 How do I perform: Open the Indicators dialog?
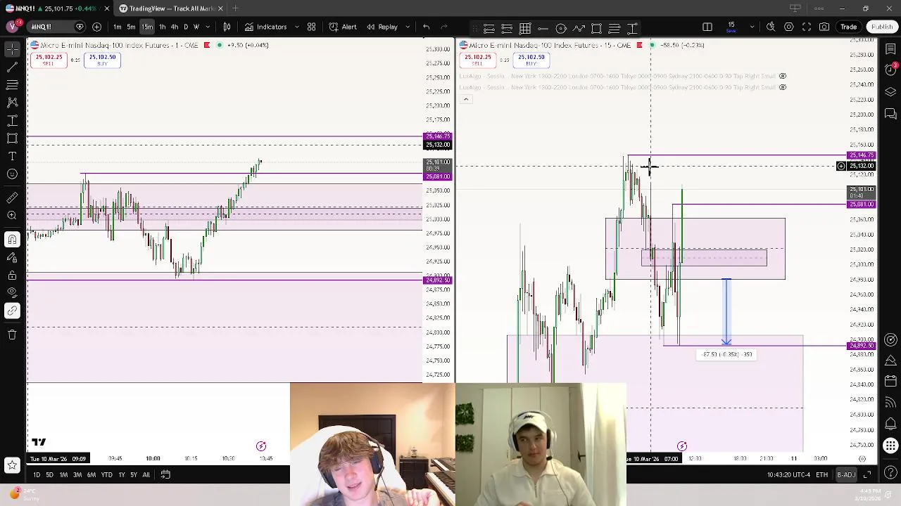tap(265, 27)
